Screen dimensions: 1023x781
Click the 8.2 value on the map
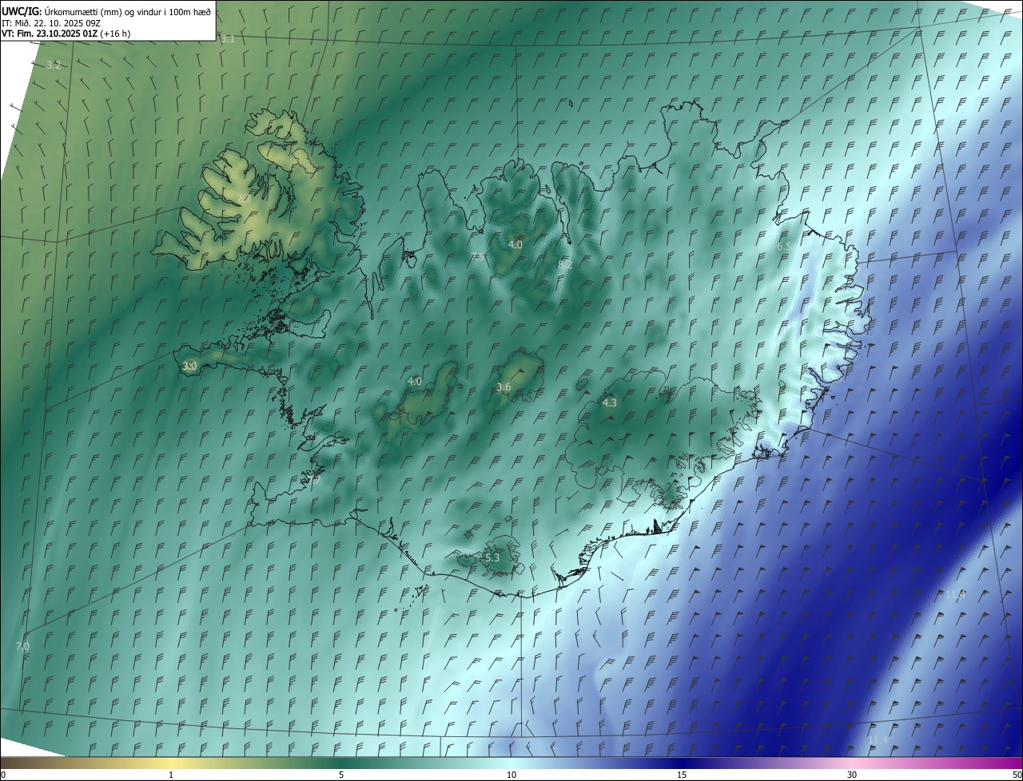(565, 264)
